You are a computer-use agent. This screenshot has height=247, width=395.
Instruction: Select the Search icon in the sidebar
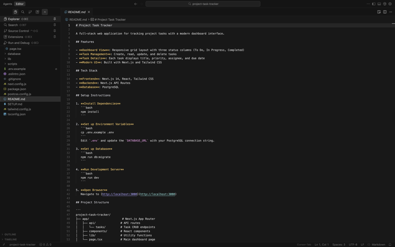coord(13,25)
